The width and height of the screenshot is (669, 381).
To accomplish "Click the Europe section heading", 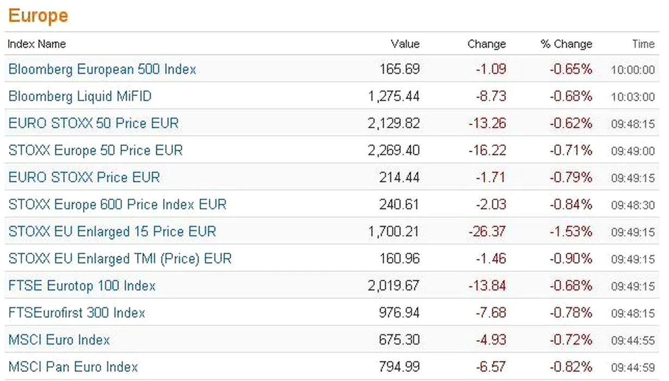I will tap(38, 16).
